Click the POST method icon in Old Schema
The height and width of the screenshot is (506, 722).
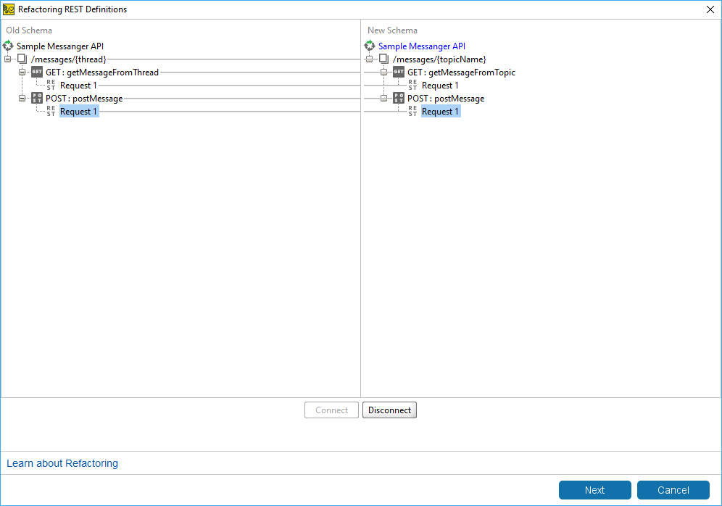37,99
